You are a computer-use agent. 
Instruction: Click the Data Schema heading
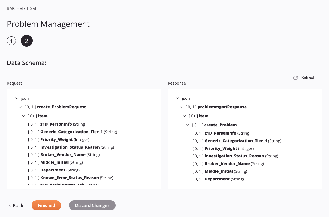coord(27,63)
